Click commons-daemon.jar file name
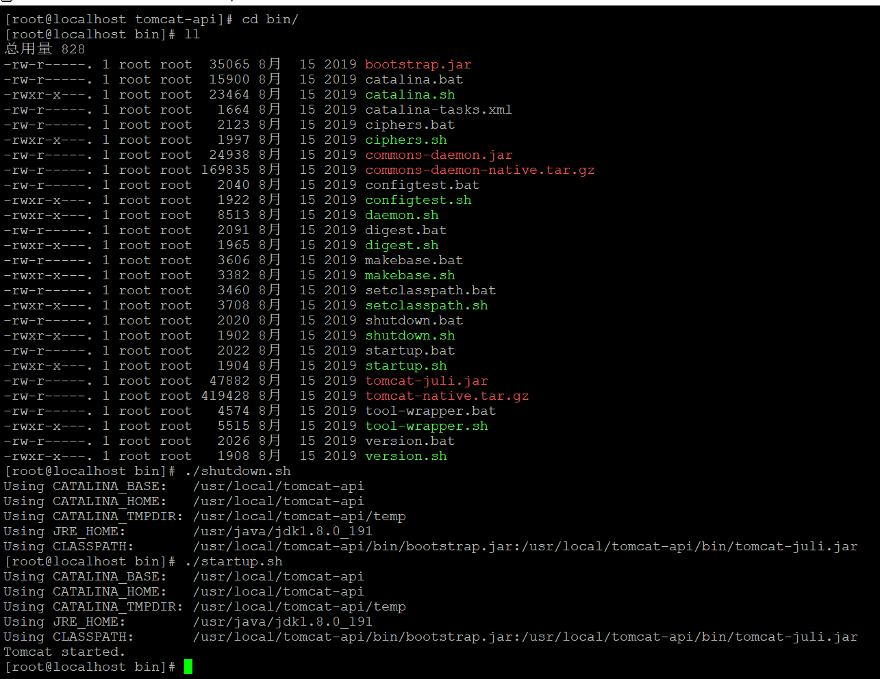This screenshot has width=880, height=679. (x=438, y=155)
